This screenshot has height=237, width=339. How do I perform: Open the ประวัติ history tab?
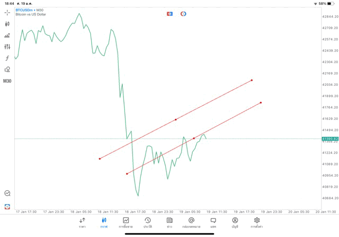(148, 222)
